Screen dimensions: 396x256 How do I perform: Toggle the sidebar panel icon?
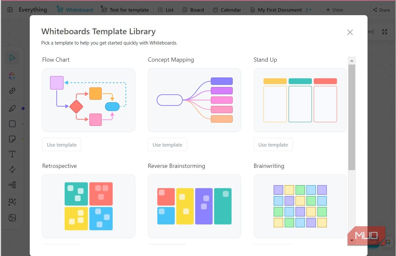coord(10,10)
